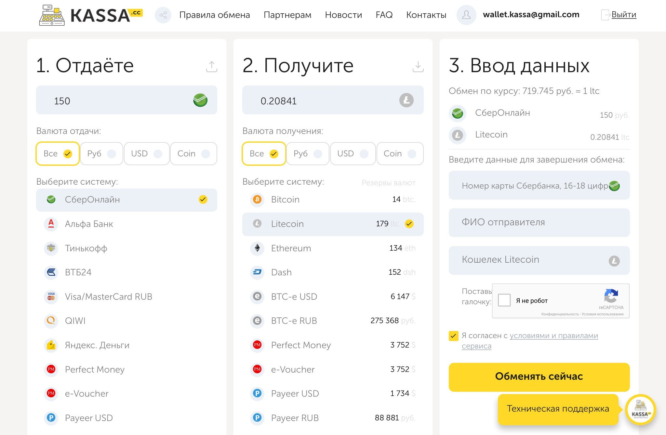Click the ВТБ24 logo icon

pos(51,272)
